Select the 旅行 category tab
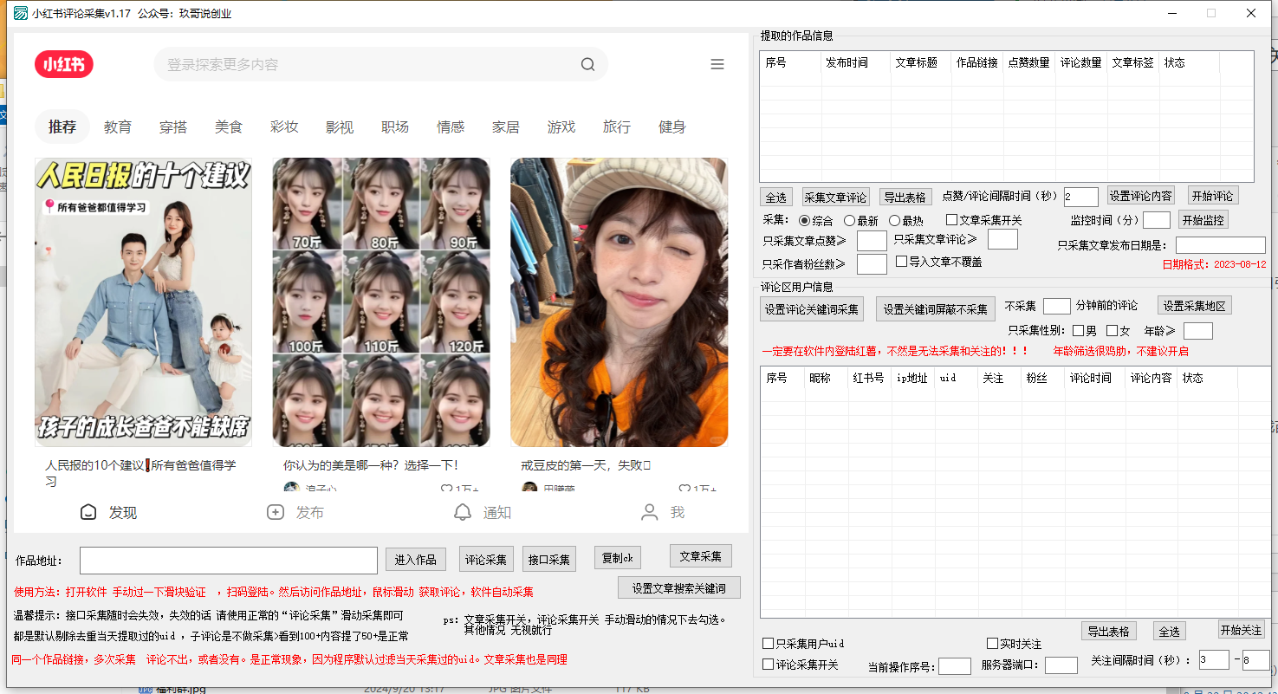The image size is (1278, 694). click(617, 126)
